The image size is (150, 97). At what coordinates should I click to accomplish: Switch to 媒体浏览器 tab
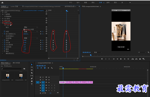click(x=16, y=63)
